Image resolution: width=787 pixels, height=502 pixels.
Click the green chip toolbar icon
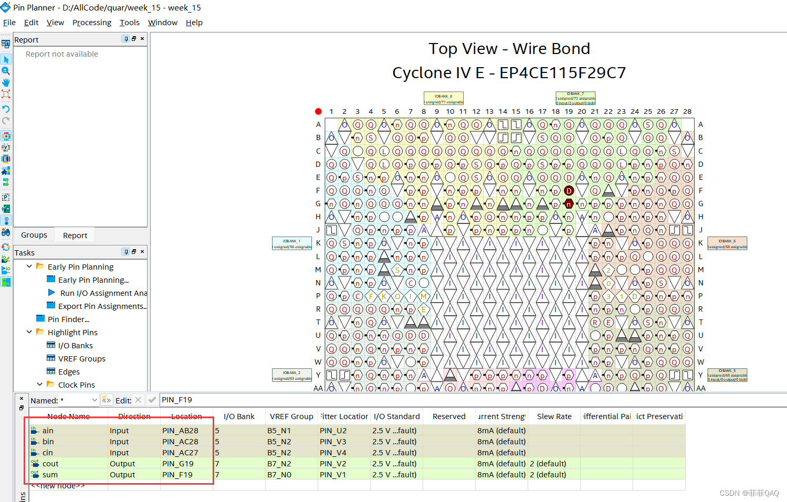tap(6, 209)
